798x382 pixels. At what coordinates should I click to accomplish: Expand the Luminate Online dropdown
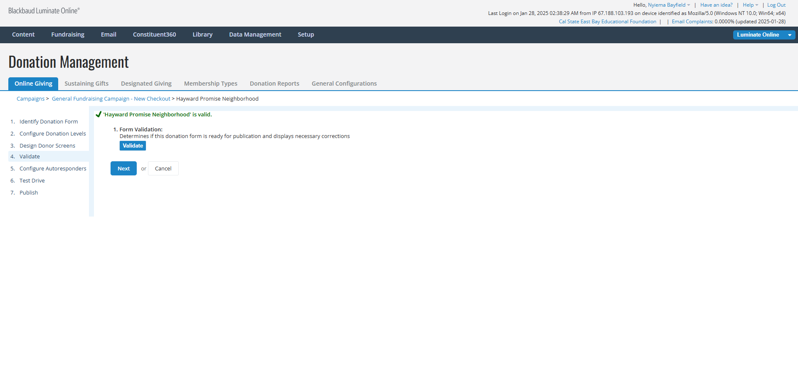tap(764, 35)
